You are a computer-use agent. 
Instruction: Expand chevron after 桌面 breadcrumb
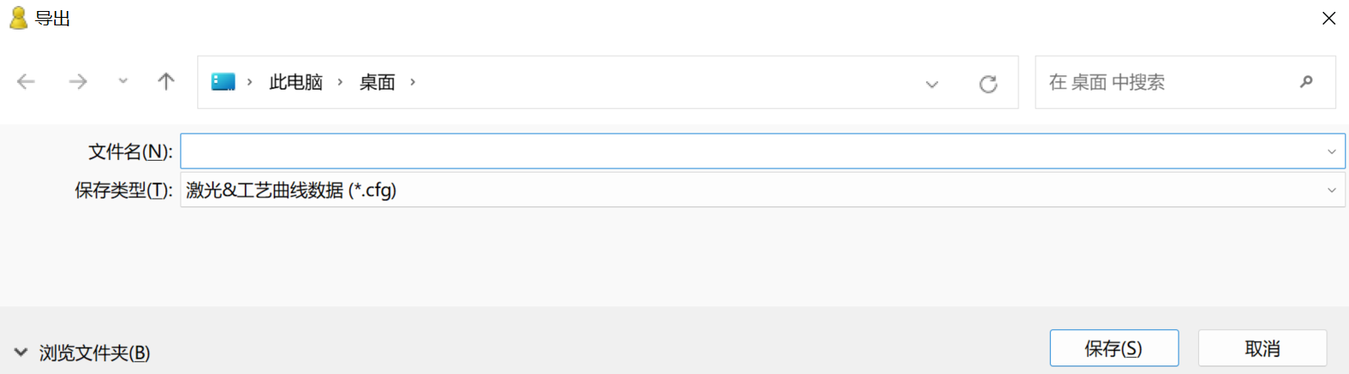click(413, 82)
